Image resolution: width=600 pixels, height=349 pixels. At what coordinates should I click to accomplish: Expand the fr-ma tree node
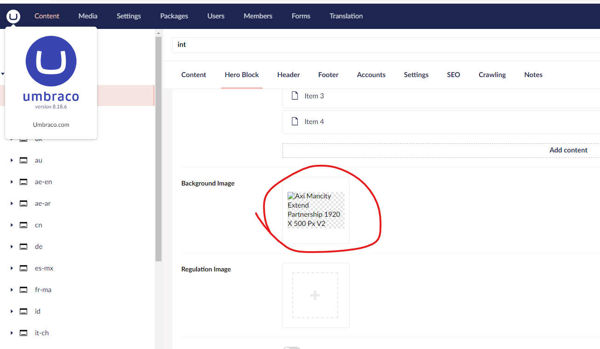click(x=12, y=289)
